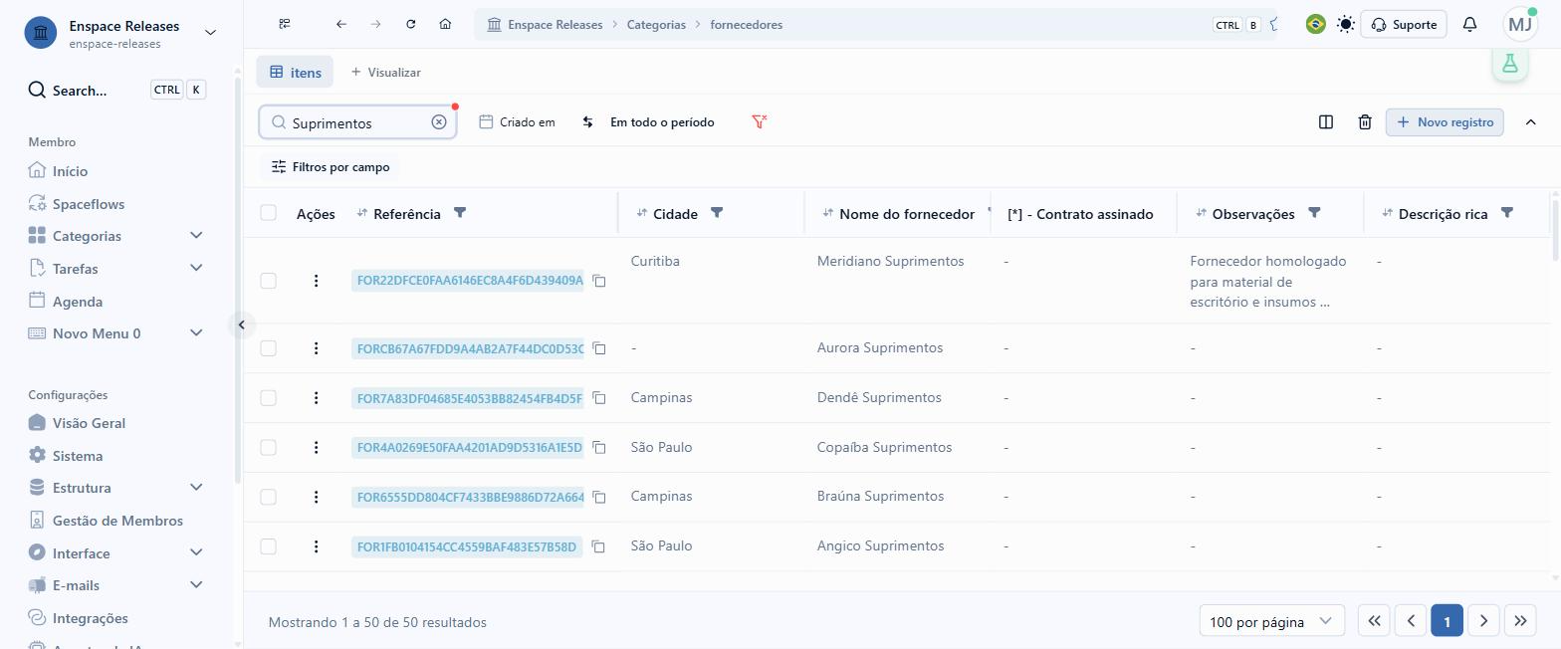The height and width of the screenshot is (649, 1561).
Task: Open notifications bell
Action: 1469,24
